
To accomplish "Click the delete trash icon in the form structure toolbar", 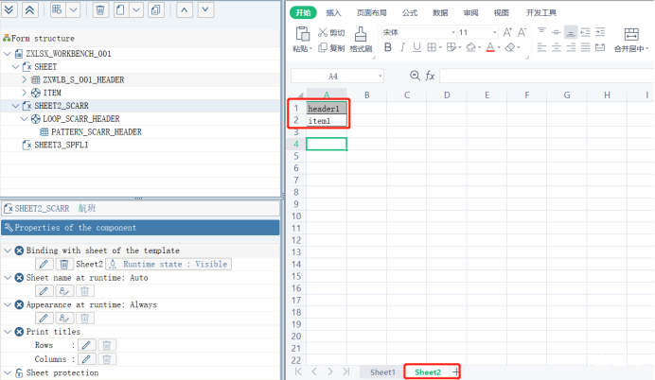I will [99, 9].
